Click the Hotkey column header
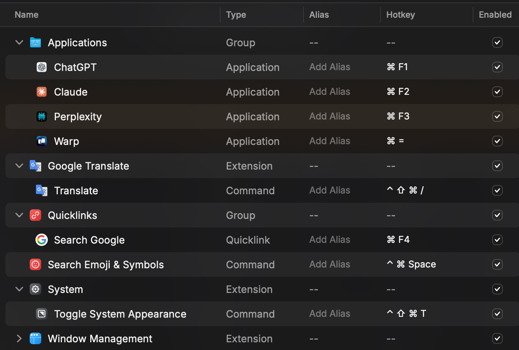Image resolution: width=519 pixels, height=350 pixels. [401, 15]
